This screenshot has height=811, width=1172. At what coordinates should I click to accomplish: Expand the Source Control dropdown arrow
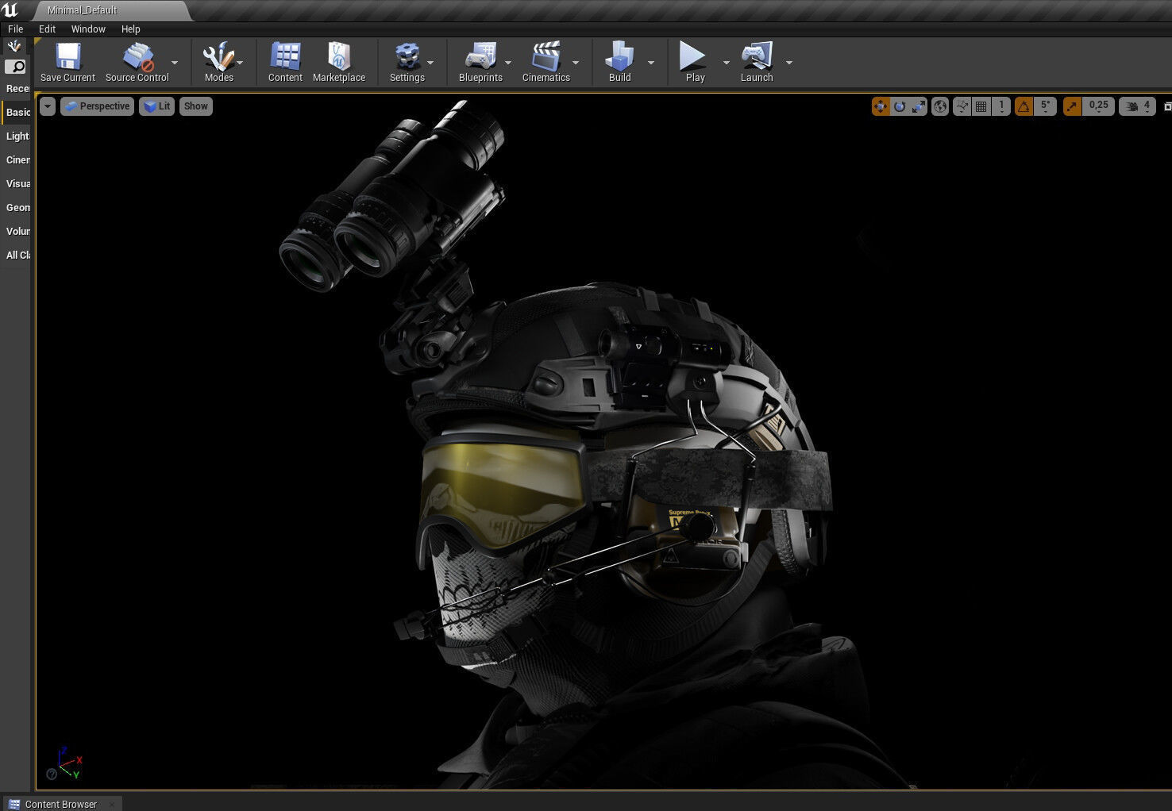click(x=175, y=62)
